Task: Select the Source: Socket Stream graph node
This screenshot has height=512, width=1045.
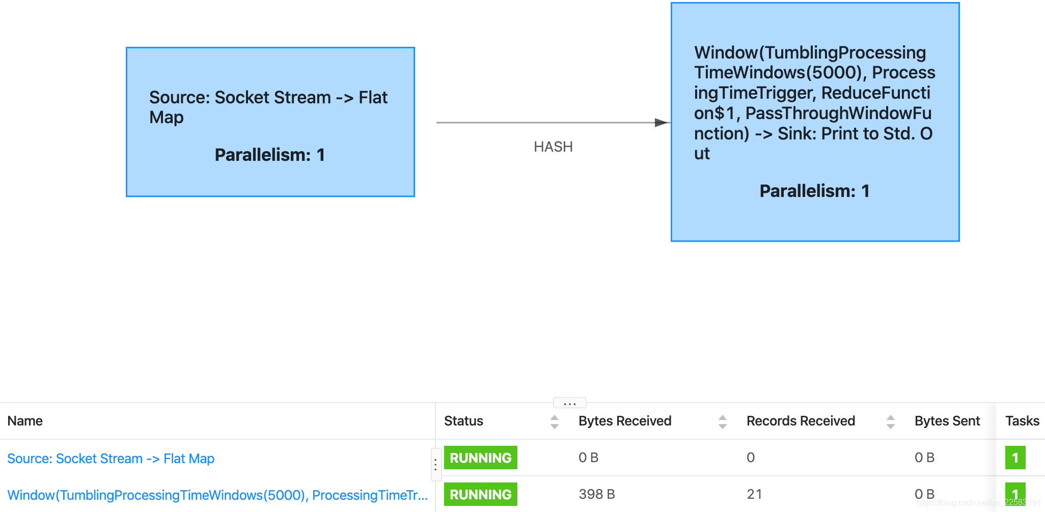Action: [x=270, y=122]
